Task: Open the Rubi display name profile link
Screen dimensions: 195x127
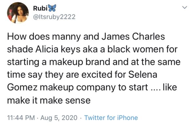Action: pyautogui.click(x=40, y=8)
